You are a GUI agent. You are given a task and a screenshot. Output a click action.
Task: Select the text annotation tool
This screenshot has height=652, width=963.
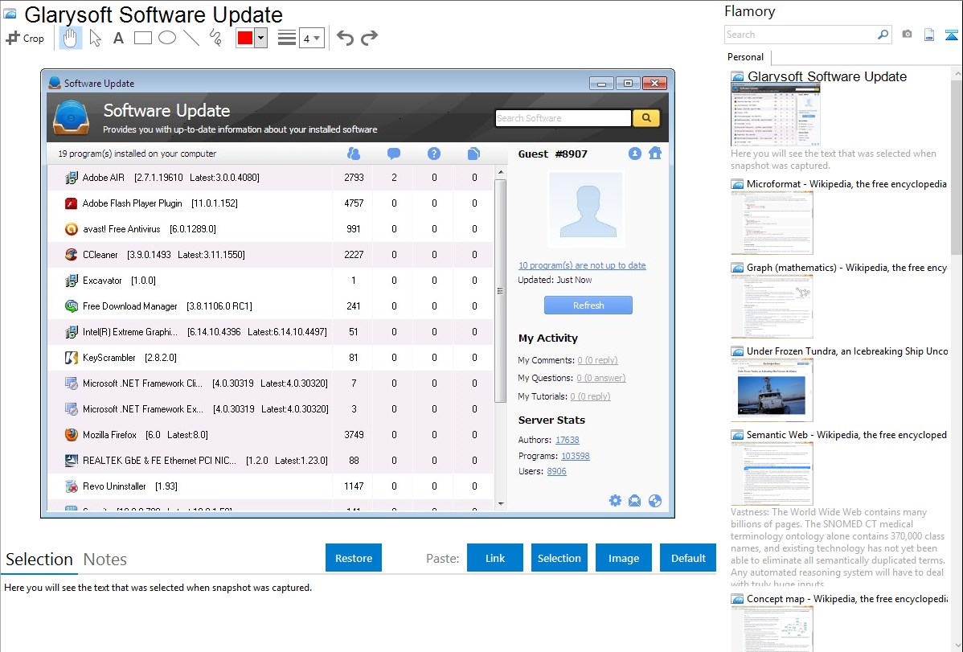tap(118, 38)
